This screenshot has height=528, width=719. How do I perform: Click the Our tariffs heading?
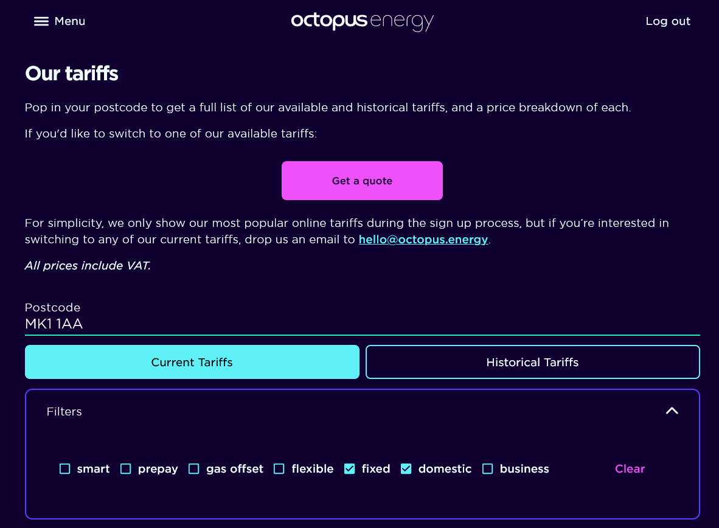(x=72, y=74)
